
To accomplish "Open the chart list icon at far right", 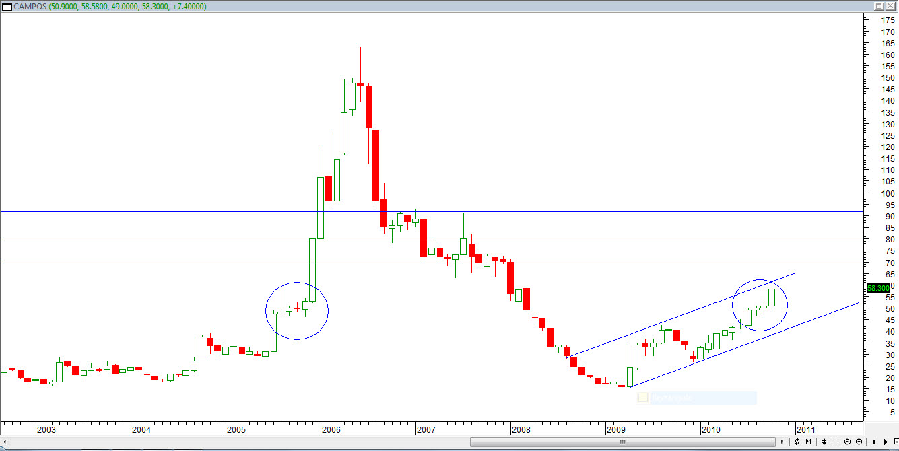I will tap(896, 442).
